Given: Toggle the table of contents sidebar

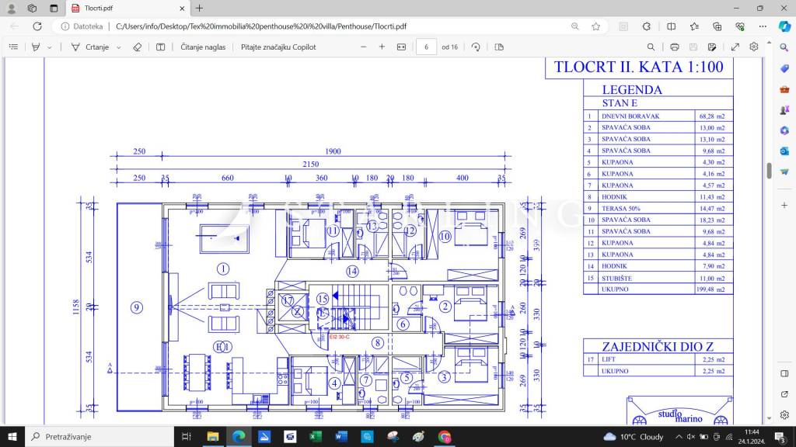Looking at the screenshot, I should [13, 47].
